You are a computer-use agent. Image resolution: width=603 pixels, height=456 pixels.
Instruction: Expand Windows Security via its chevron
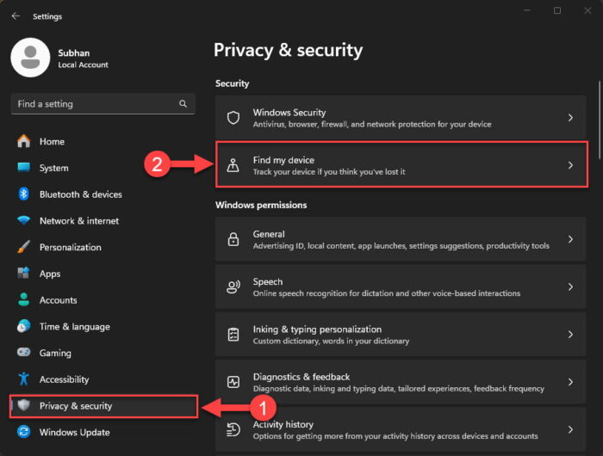(570, 118)
